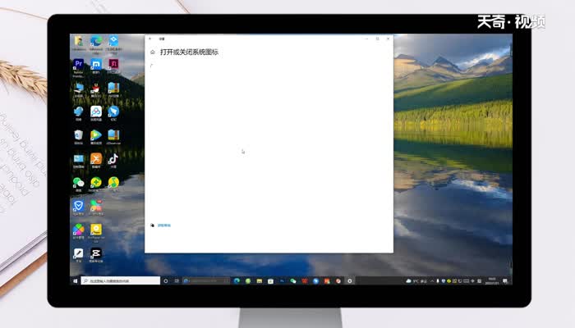
Task: Launch the blue paper-plane app shortcut
Action: tap(113, 113)
